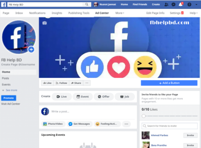Image resolution: width=201 pixels, height=148 pixels.
Task: Expand the More dropdown in page tabs
Action: pos(120,13)
